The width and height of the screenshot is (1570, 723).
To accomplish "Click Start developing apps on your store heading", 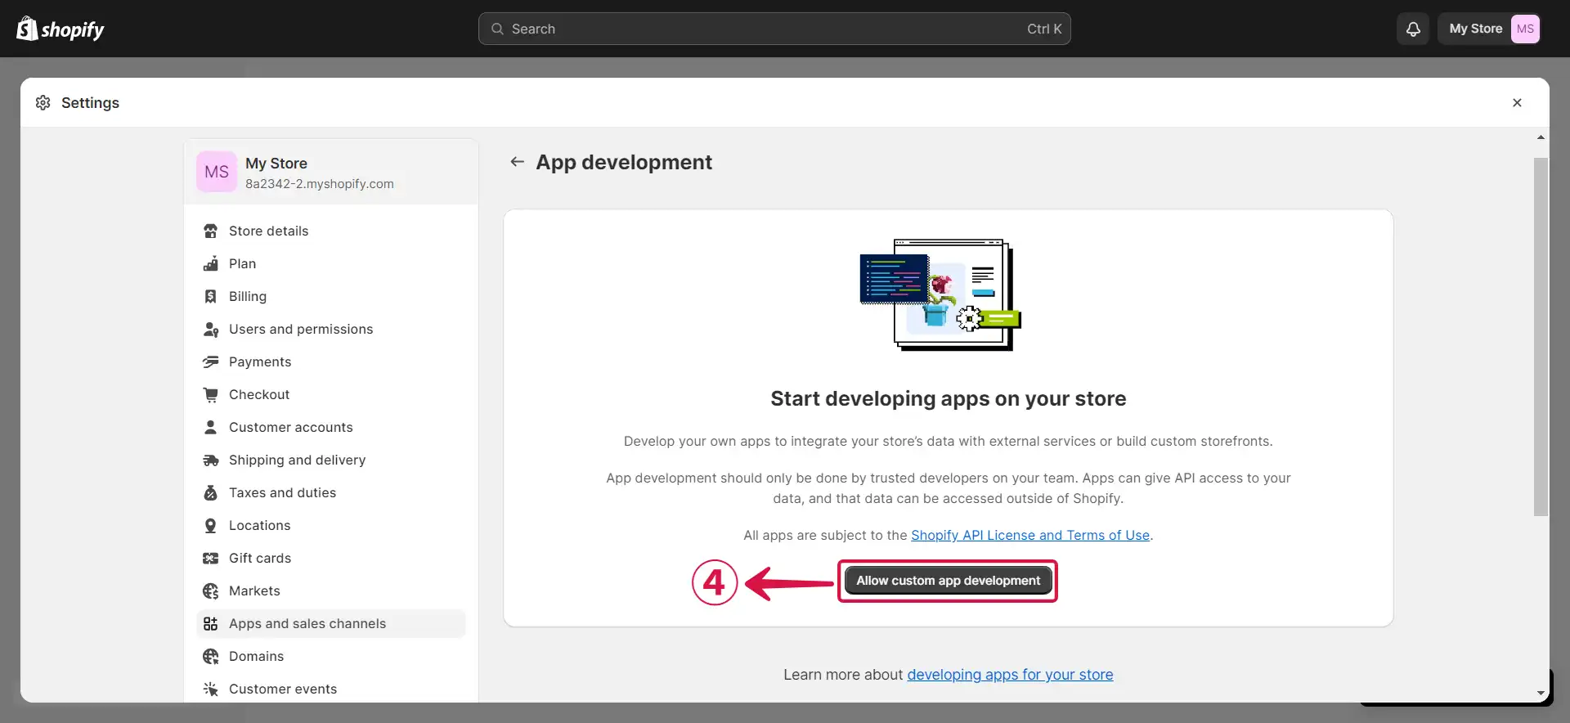I will [x=949, y=398].
